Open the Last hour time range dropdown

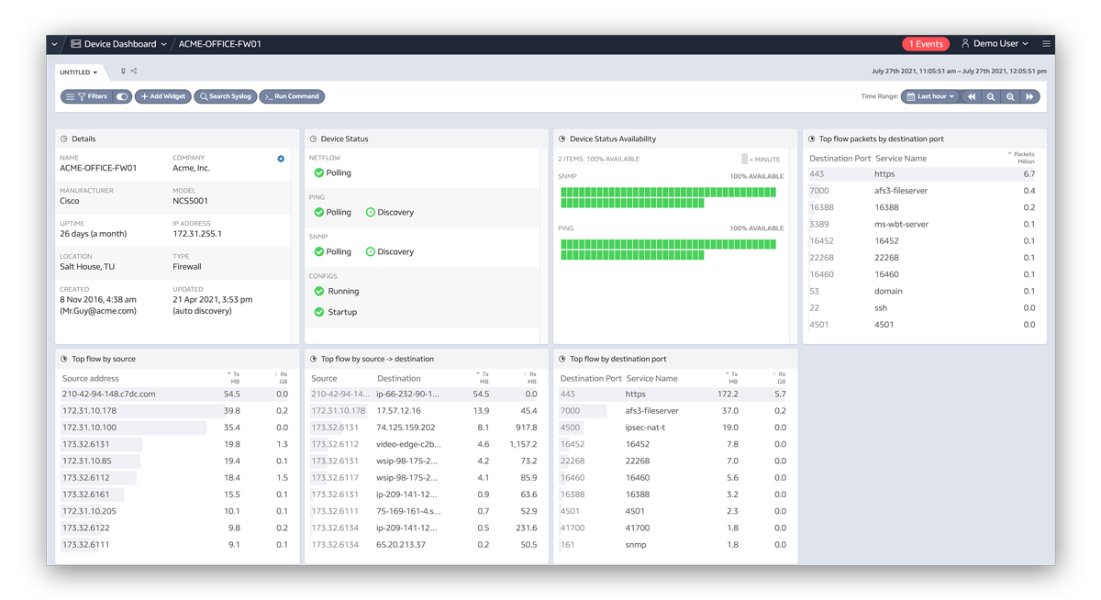[x=931, y=96]
